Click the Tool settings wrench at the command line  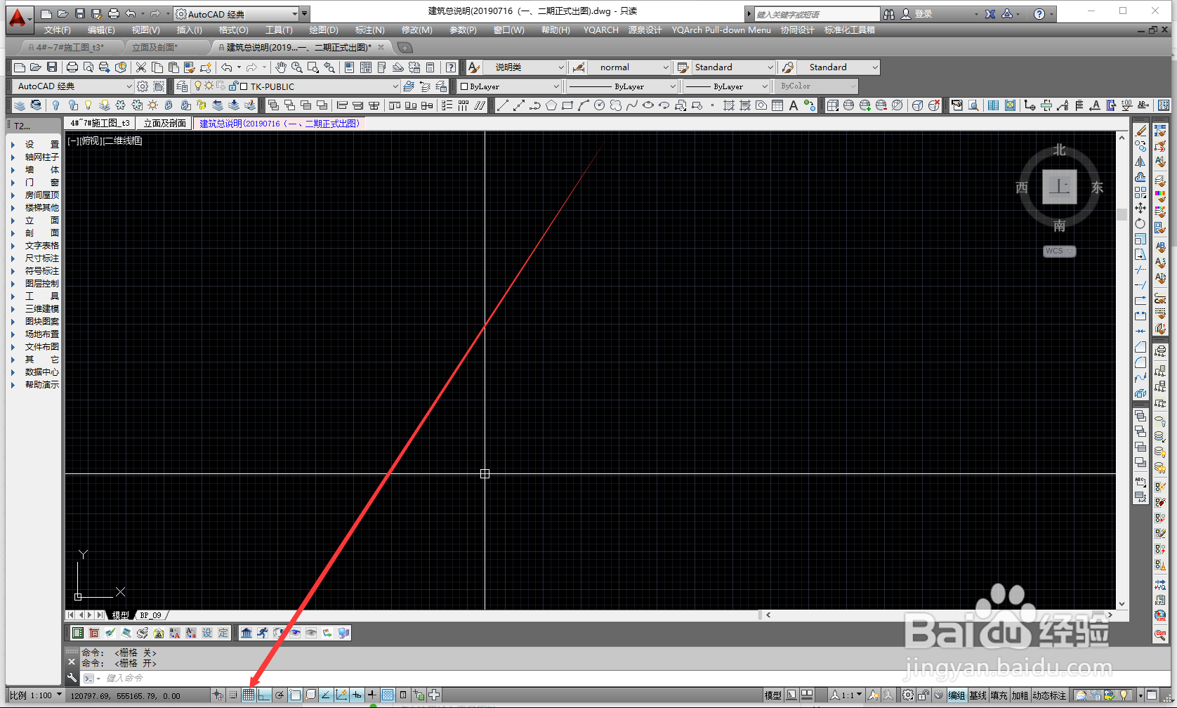pos(72,678)
